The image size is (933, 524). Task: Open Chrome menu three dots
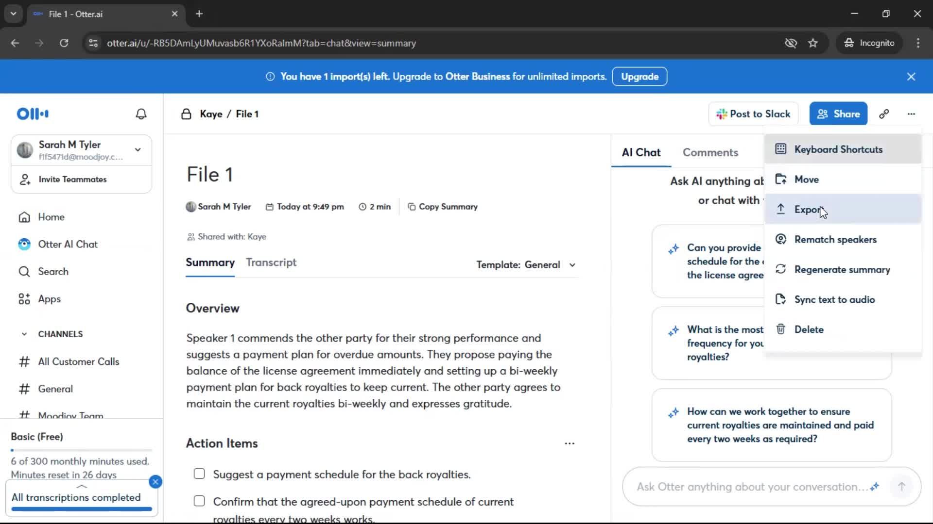click(x=918, y=43)
